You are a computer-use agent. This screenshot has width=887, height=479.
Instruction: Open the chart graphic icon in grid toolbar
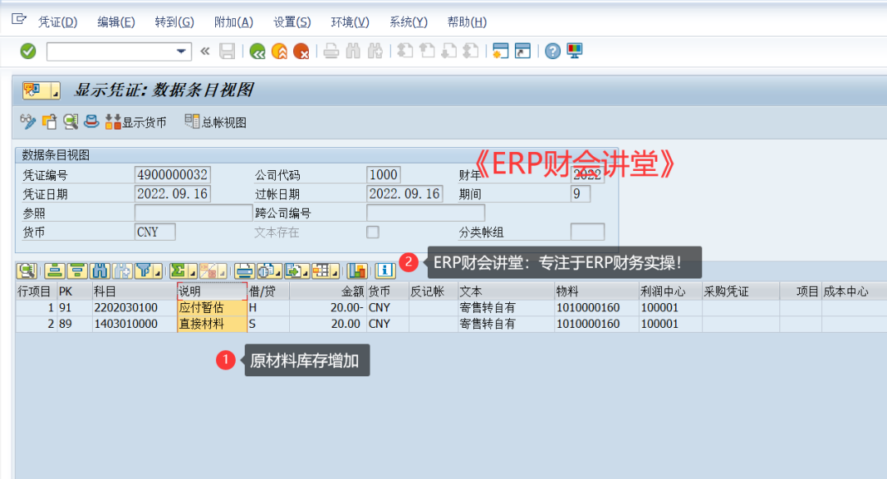[x=357, y=270]
